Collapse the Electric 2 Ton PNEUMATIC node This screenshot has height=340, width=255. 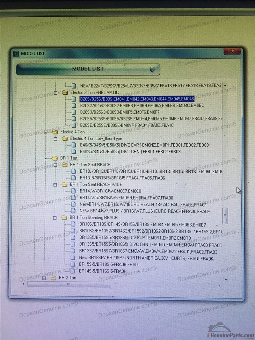pos(55,93)
